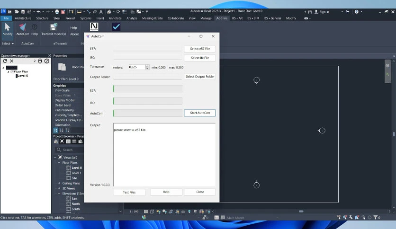Click Select Links icon in status bar
This screenshot has height=229, width=396.
pyautogui.click(x=339, y=217)
